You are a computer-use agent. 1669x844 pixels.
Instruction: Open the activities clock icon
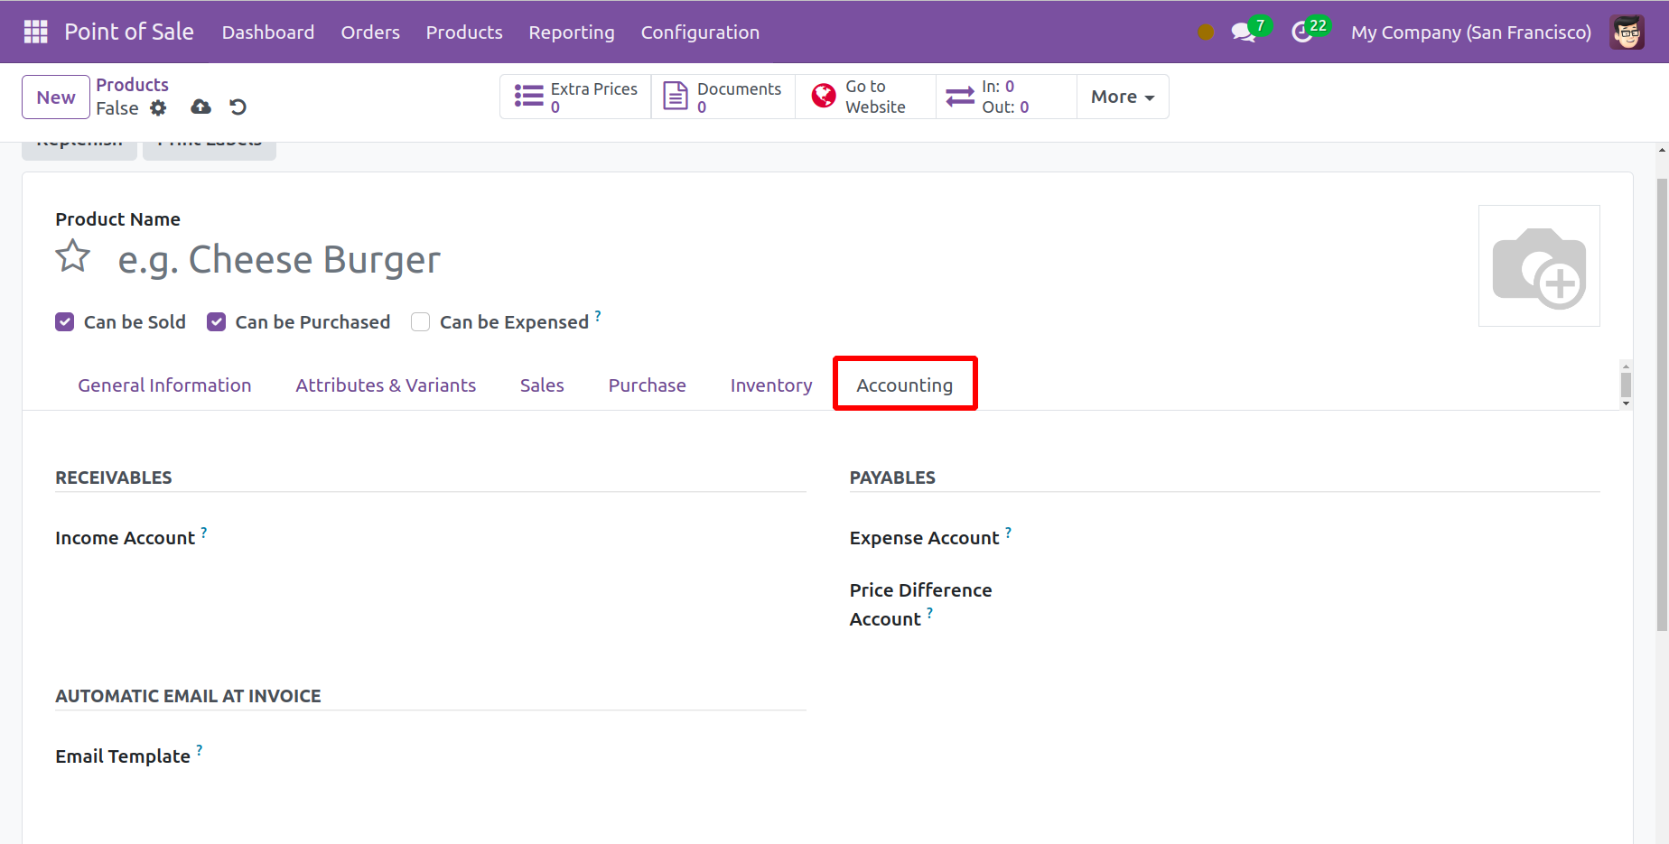pos(1301,32)
